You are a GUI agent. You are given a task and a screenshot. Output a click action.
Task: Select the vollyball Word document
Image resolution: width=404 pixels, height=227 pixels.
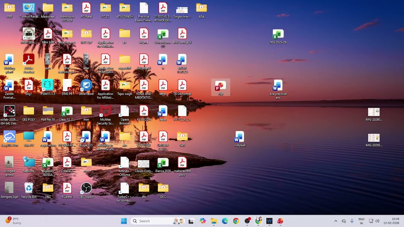(x=240, y=139)
